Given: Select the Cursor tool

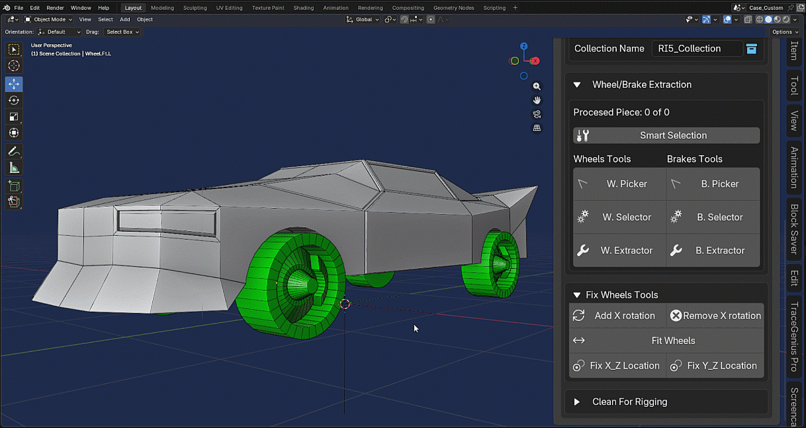Looking at the screenshot, I should pos(14,66).
